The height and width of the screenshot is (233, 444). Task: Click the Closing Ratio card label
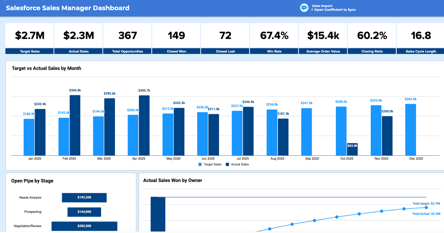pos(372,51)
